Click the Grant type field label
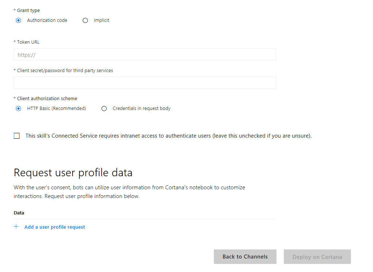 27,10
